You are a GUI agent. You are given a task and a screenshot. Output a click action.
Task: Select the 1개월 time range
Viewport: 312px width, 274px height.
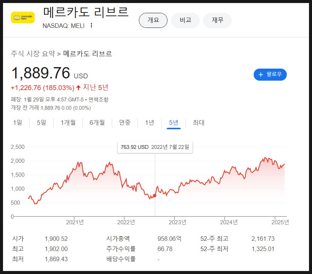click(x=68, y=122)
